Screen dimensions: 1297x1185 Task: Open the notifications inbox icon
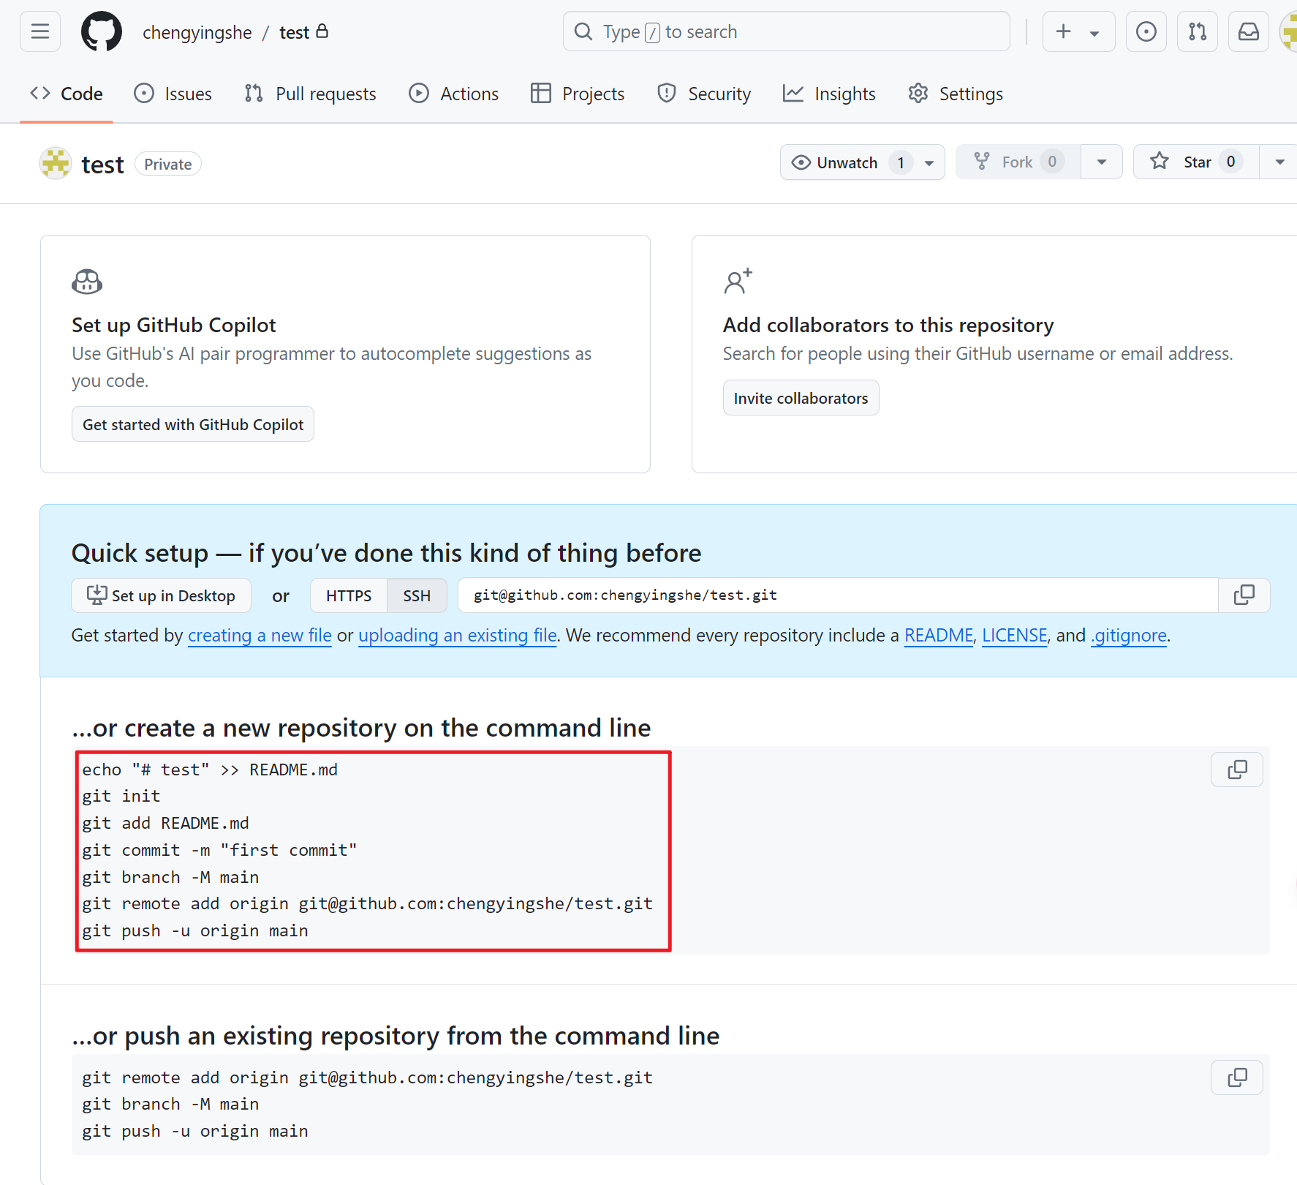click(x=1248, y=31)
